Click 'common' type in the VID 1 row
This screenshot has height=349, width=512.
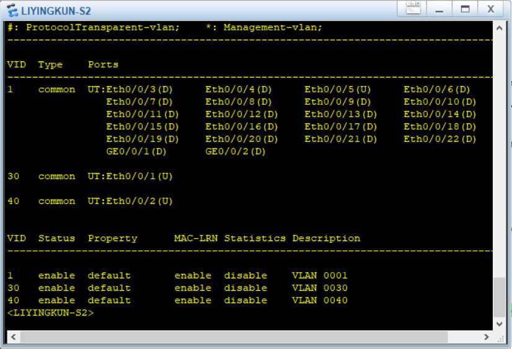click(x=56, y=90)
